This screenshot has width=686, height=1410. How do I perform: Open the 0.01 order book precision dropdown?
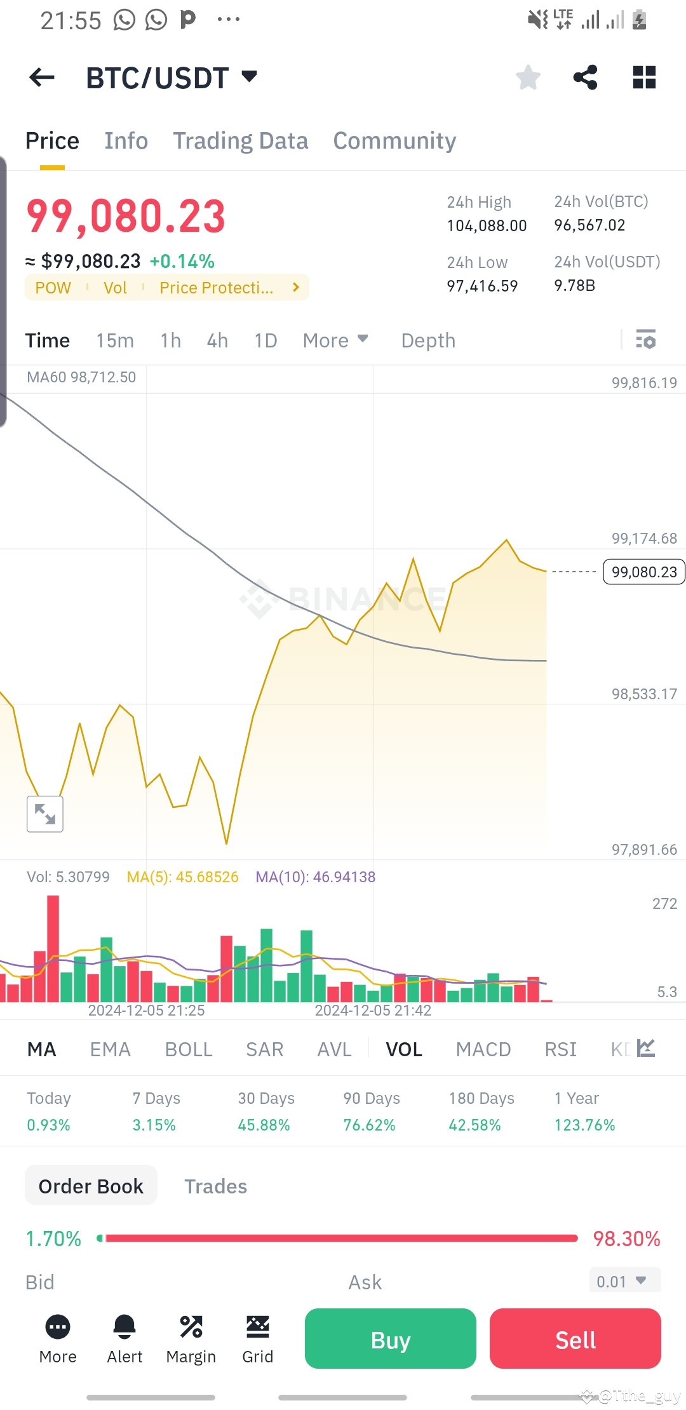point(624,1281)
